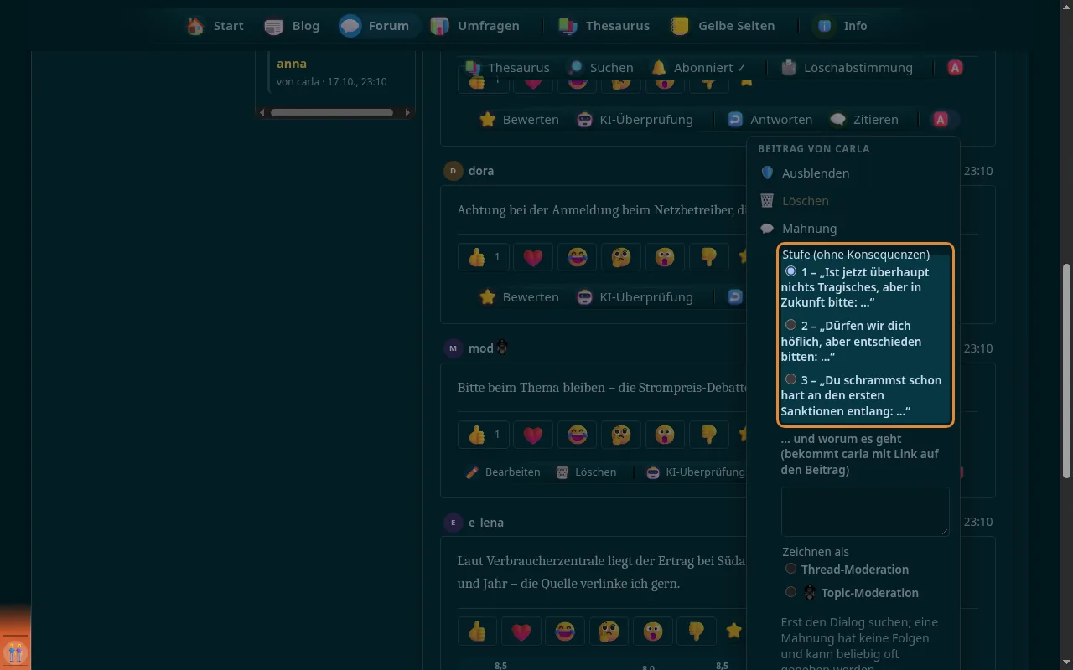The width and height of the screenshot is (1073, 670).
Task: Open the red A dropdown beside Zitieren
Action: click(941, 120)
